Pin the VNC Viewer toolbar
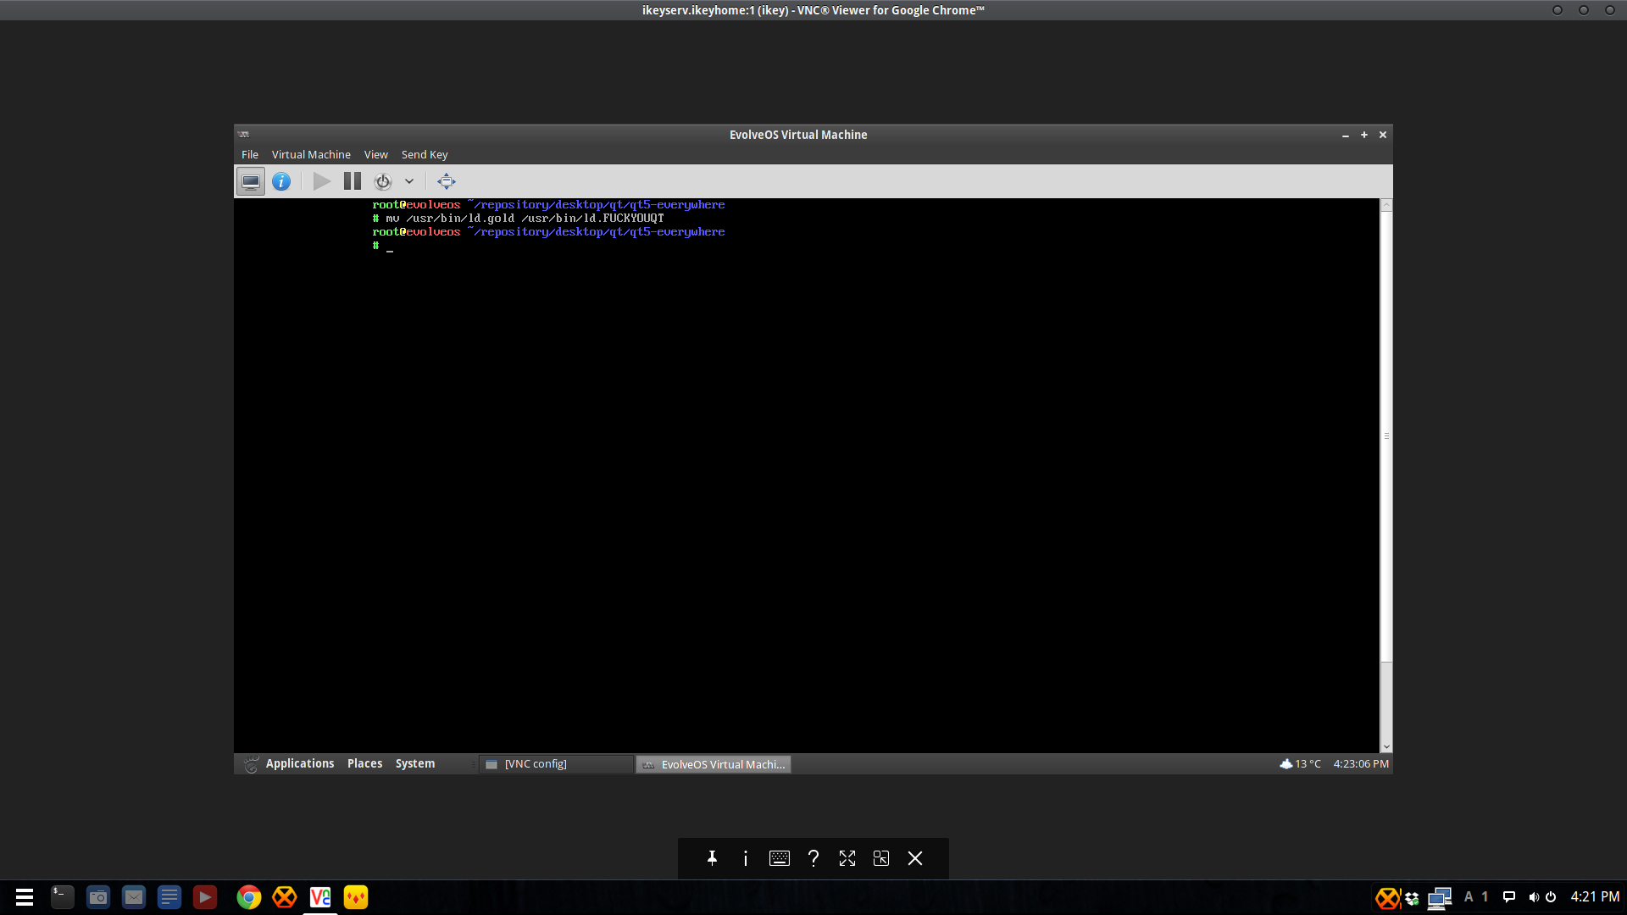 pyautogui.click(x=712, y=858)
